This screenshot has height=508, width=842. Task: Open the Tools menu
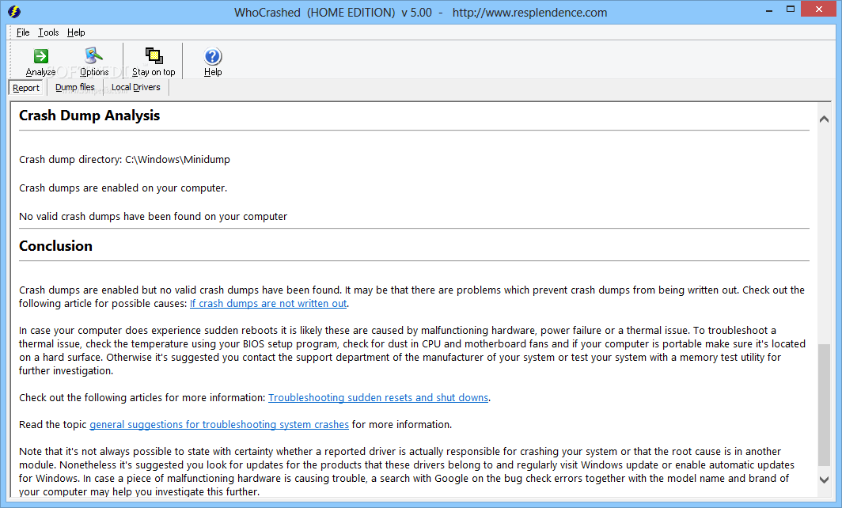(x=48, y=32)
